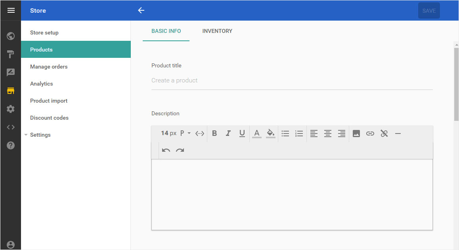The height and width of the screenshot is (250, 459).
Task: Toggle bold formatting
Action: point(214,134)
